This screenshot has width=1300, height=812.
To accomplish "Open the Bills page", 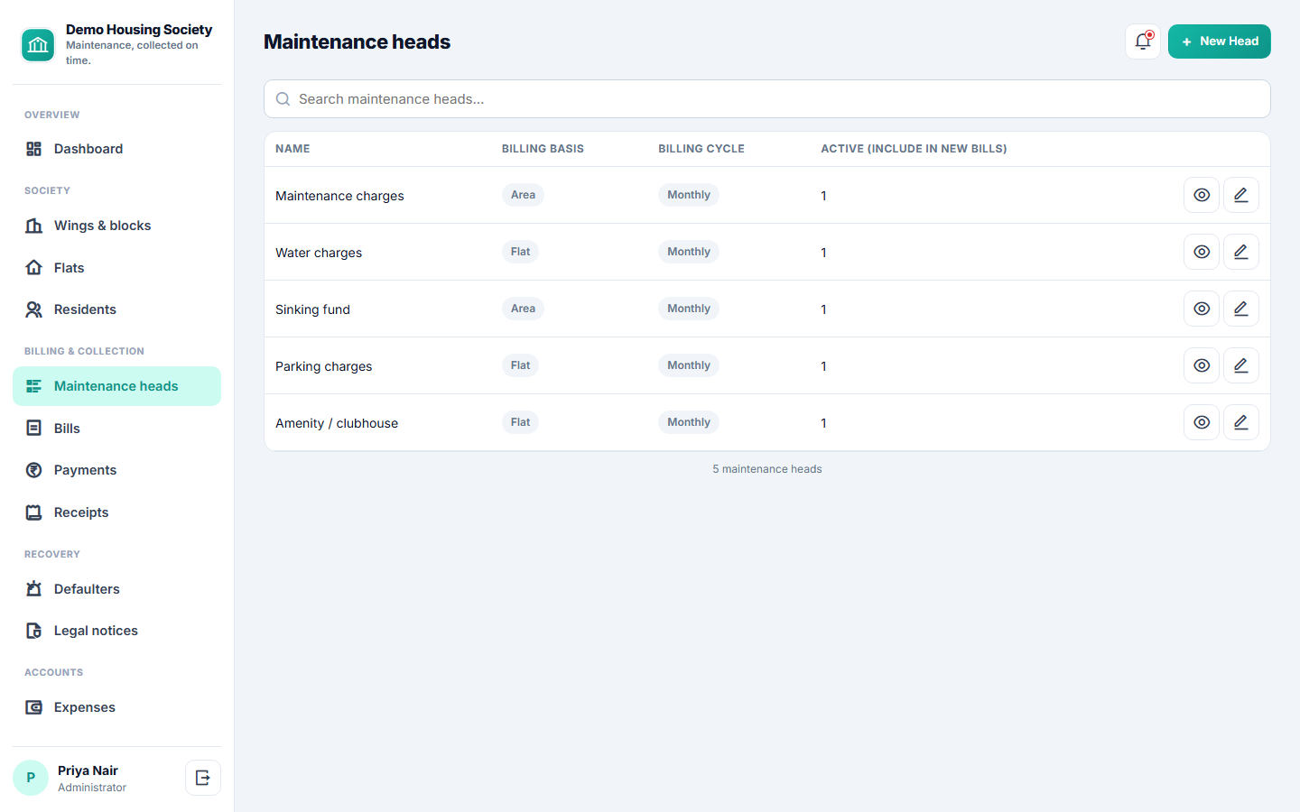I will pos(116,429).
